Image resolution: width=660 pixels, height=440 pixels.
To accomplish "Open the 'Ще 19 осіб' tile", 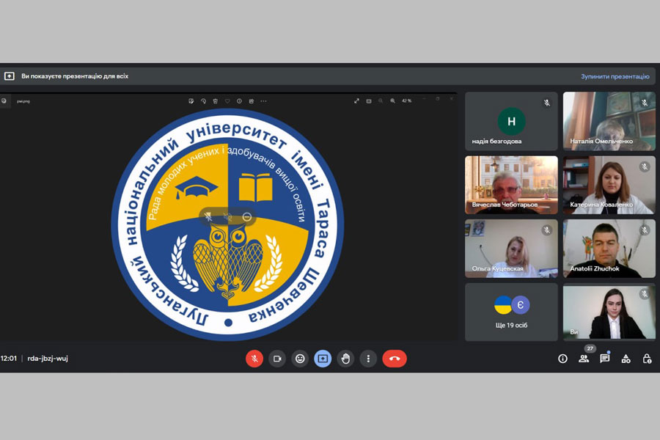I will (511, 312).
